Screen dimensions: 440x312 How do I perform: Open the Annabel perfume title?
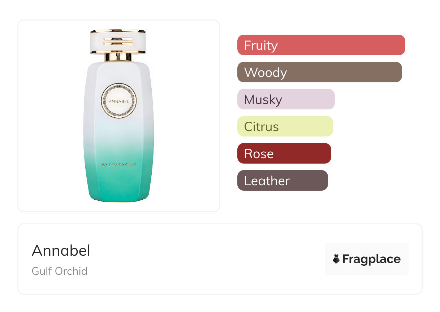(61, 251)
